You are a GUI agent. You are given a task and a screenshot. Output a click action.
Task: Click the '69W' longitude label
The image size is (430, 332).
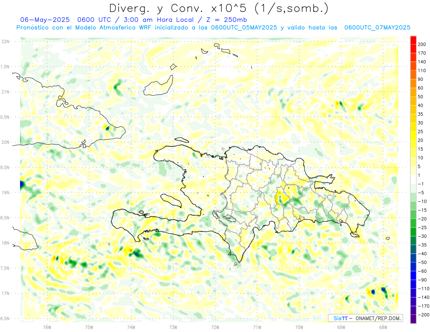(341, 327)
